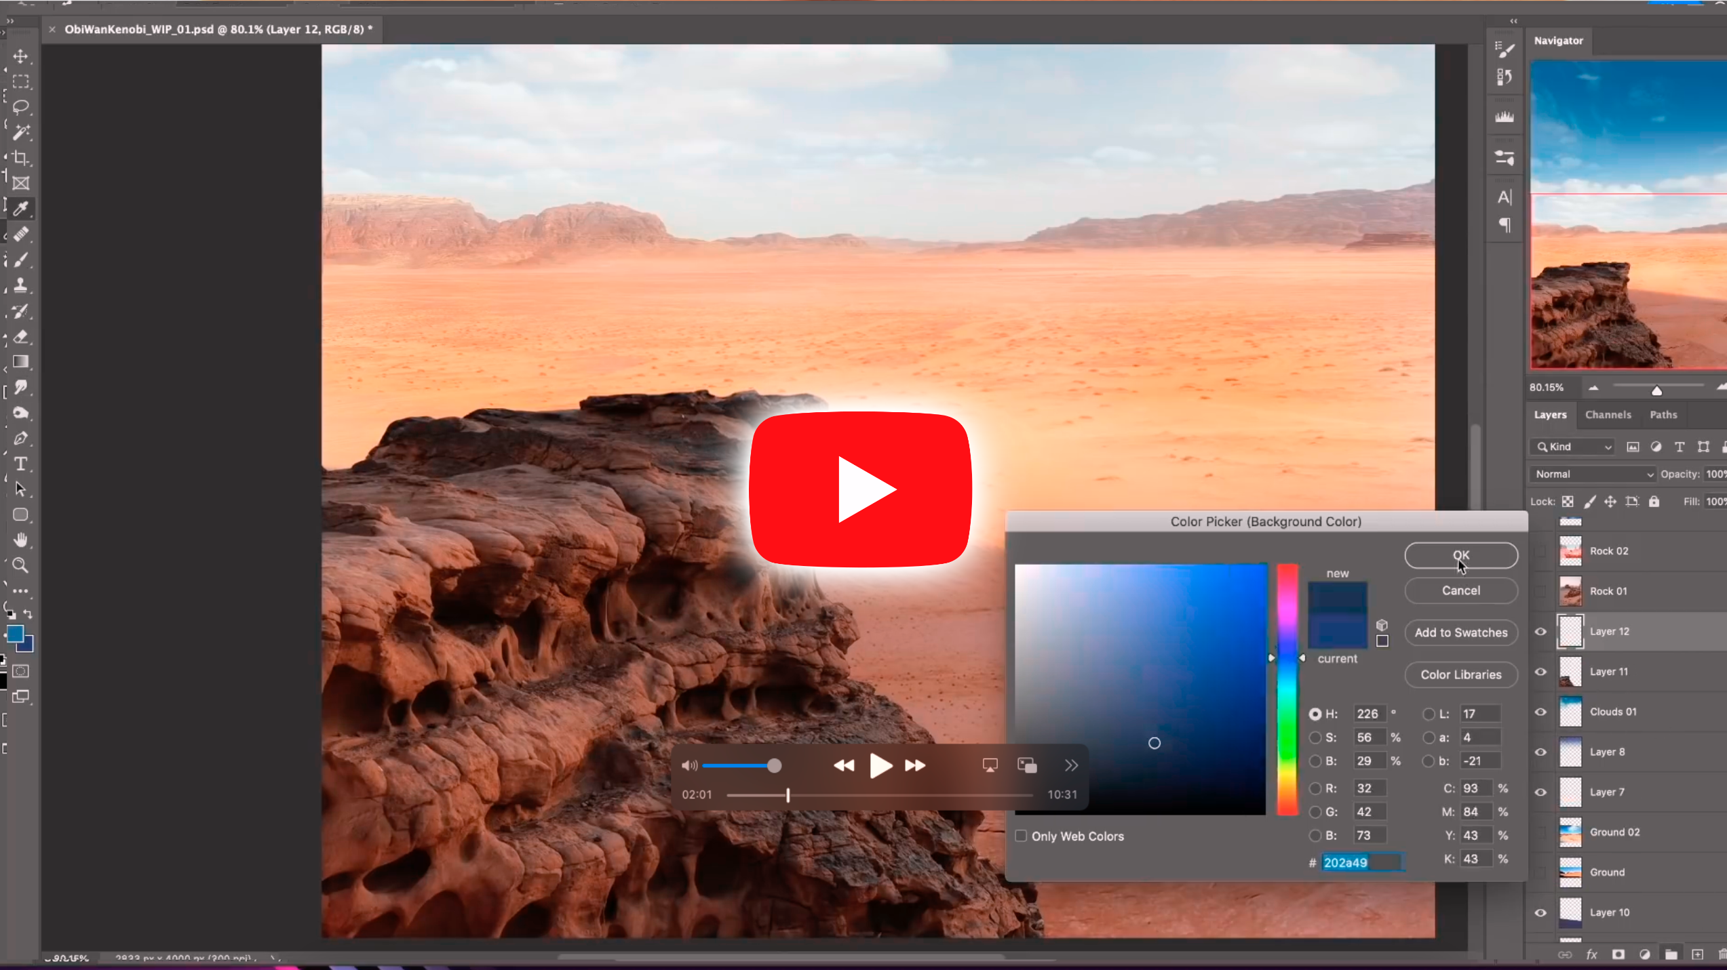Click Add to Swatches button

tap(1460, 632)
